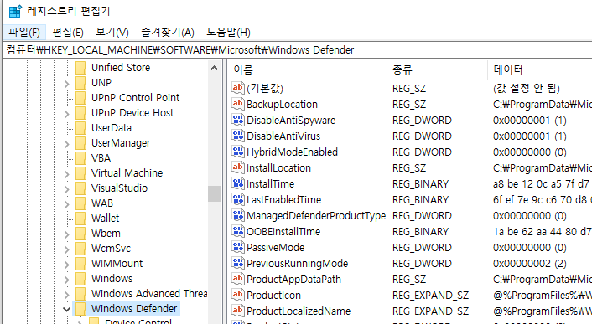Select the Wallet folder icon

80,219
